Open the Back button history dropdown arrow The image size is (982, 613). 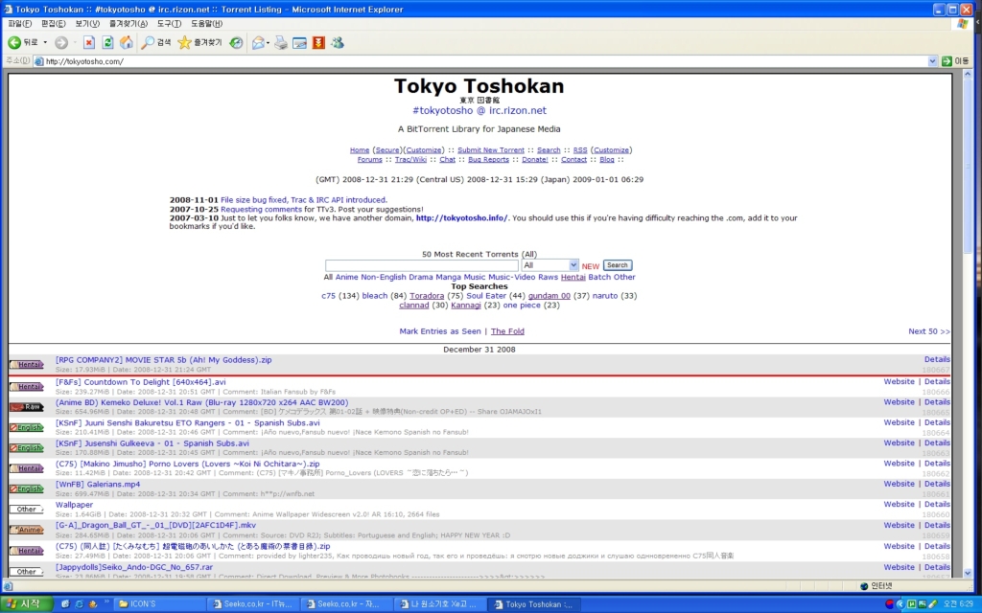pyautogui.click(x=45, y=42)
